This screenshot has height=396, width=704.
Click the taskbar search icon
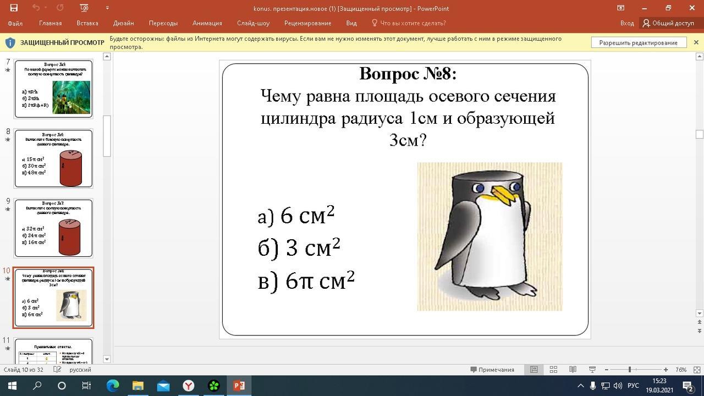[37, 386]
